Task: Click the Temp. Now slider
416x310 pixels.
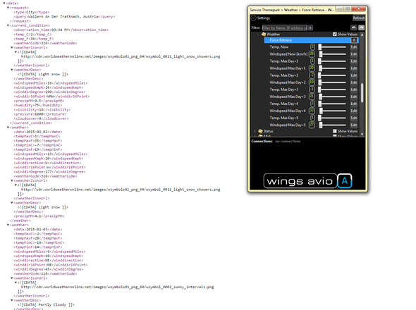Action: [332, 47]
